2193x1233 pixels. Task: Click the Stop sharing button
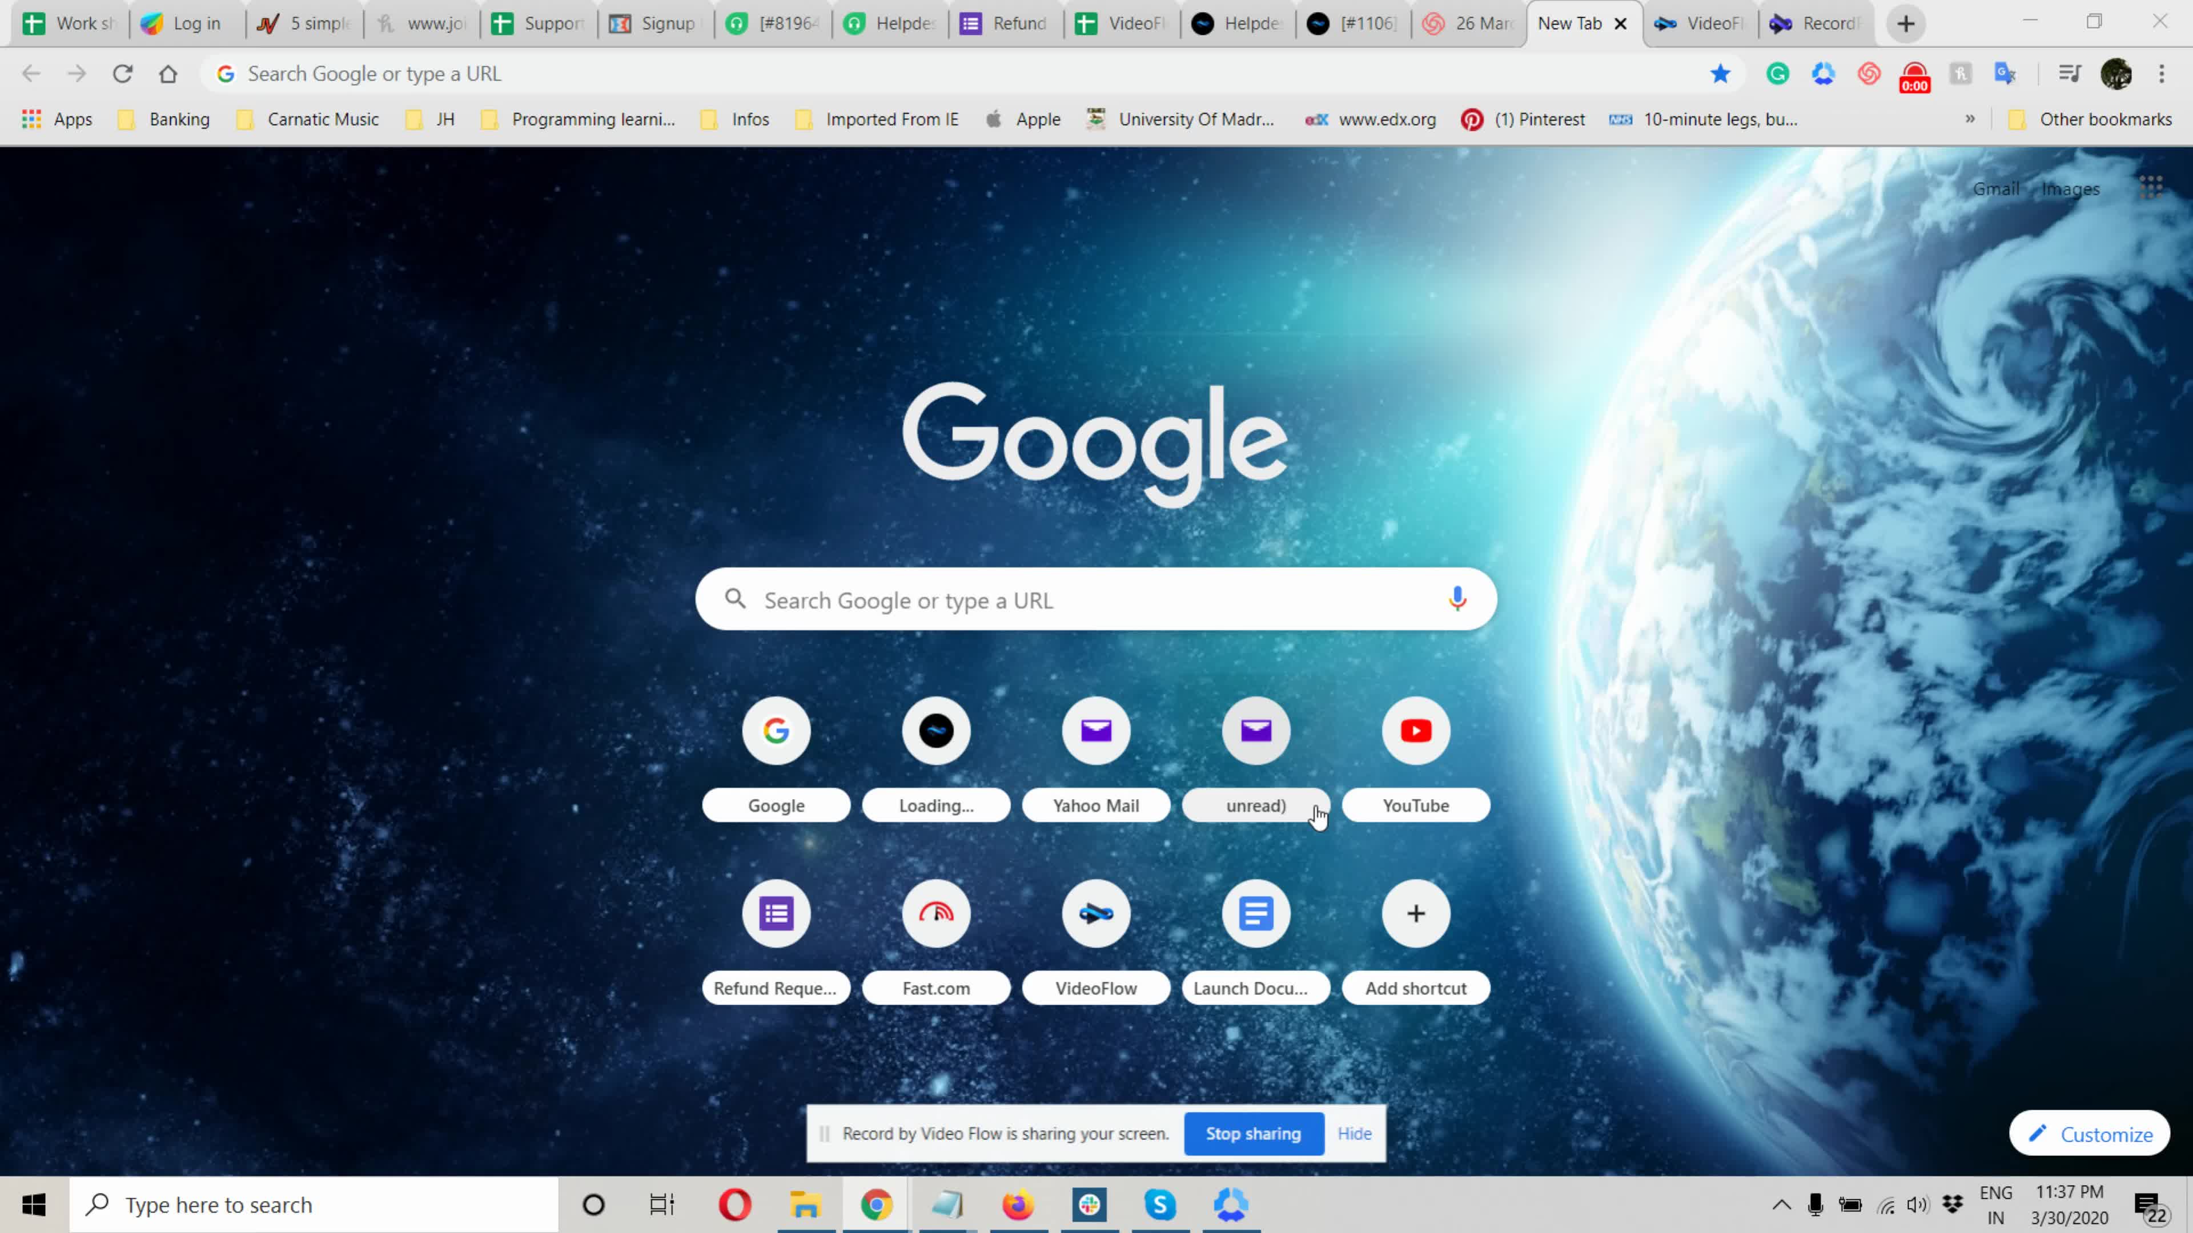tap(1253, 1134)
